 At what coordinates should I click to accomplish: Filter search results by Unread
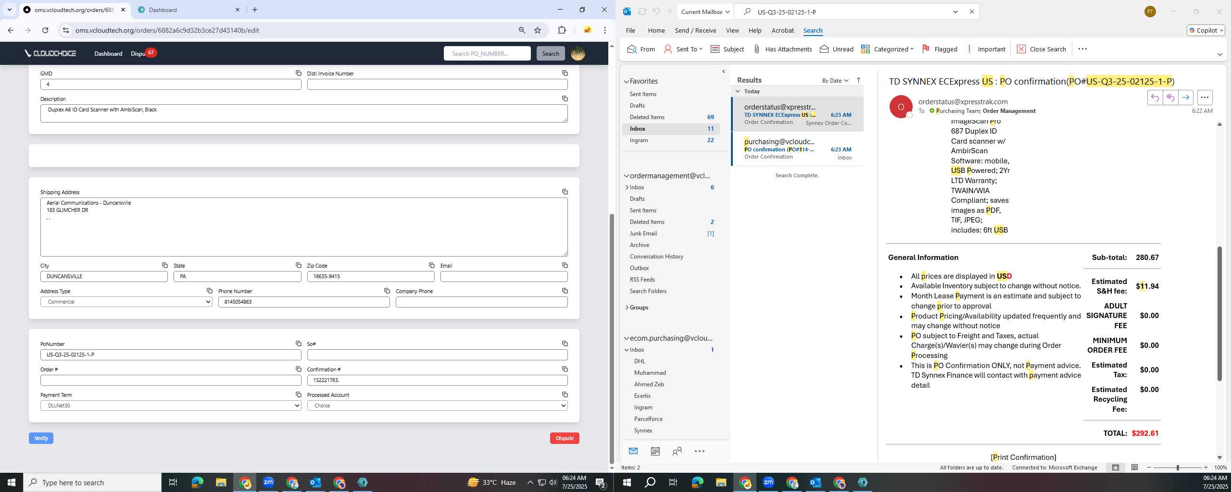click(x=836, y=49)
